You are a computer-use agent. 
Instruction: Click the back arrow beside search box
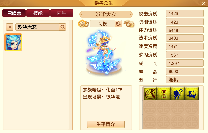[x=10, y=27]
